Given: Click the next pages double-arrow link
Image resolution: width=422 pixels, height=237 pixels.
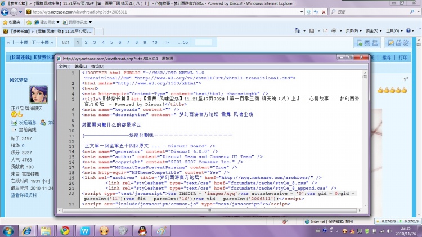Looking at the screenshot, I should [x=168, y=42].
